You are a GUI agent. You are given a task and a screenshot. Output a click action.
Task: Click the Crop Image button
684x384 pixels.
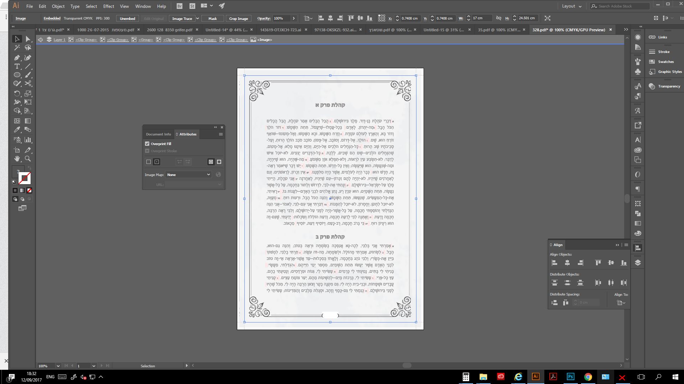238,18
